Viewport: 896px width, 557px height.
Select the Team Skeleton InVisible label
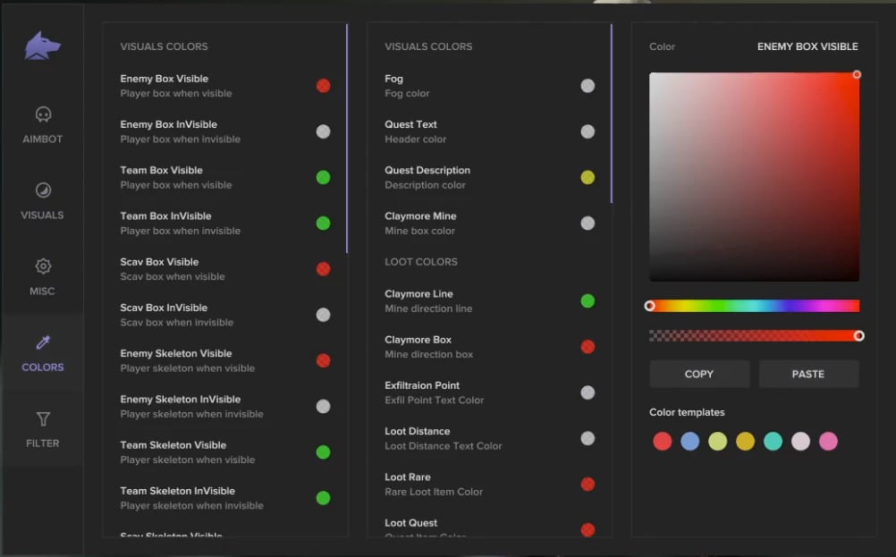178,491
